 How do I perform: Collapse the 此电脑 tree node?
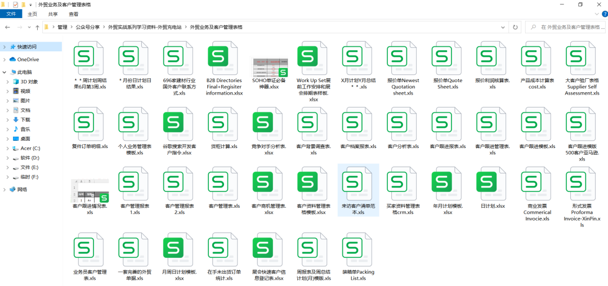point(5,72)
